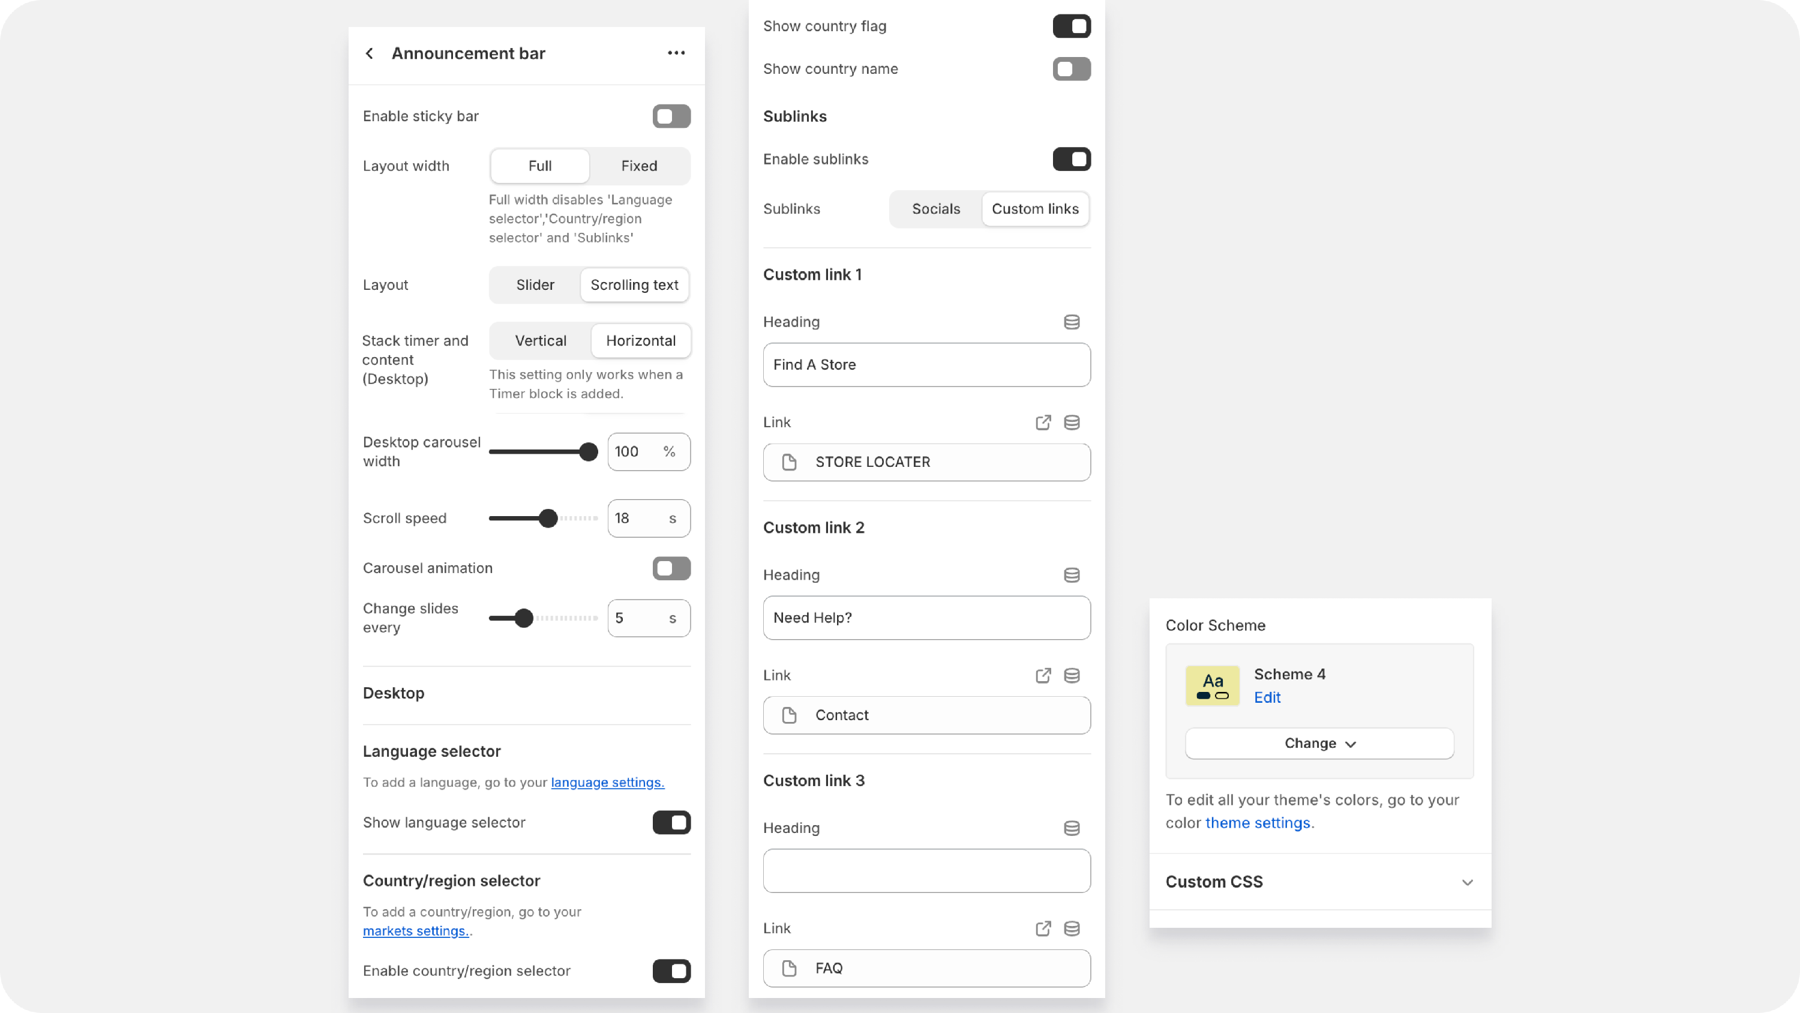Click the Scroll speed slider handle

548,518
